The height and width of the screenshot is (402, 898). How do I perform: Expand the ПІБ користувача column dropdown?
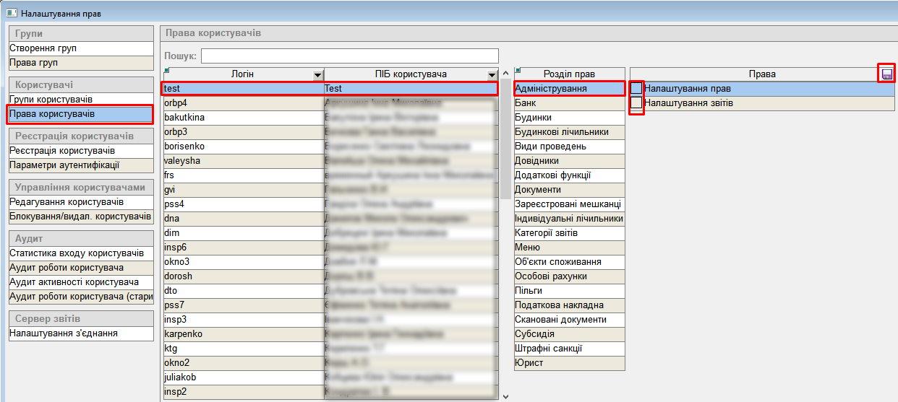point(492,74)
